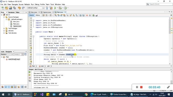
Task: Open the Navigate menu
Action: tap(15, 4)
